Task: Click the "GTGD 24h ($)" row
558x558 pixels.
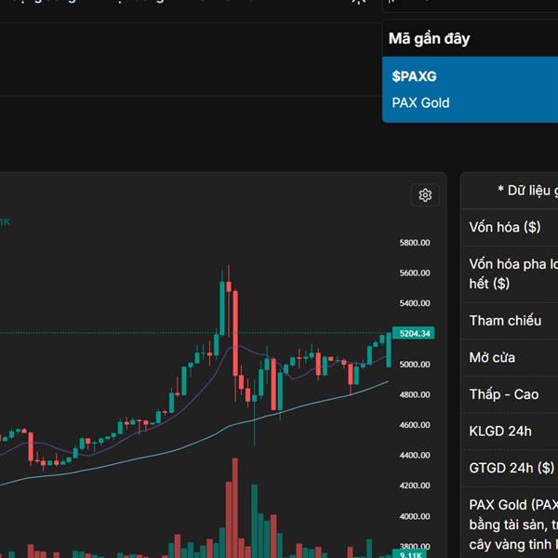Action: pos(511,468)
